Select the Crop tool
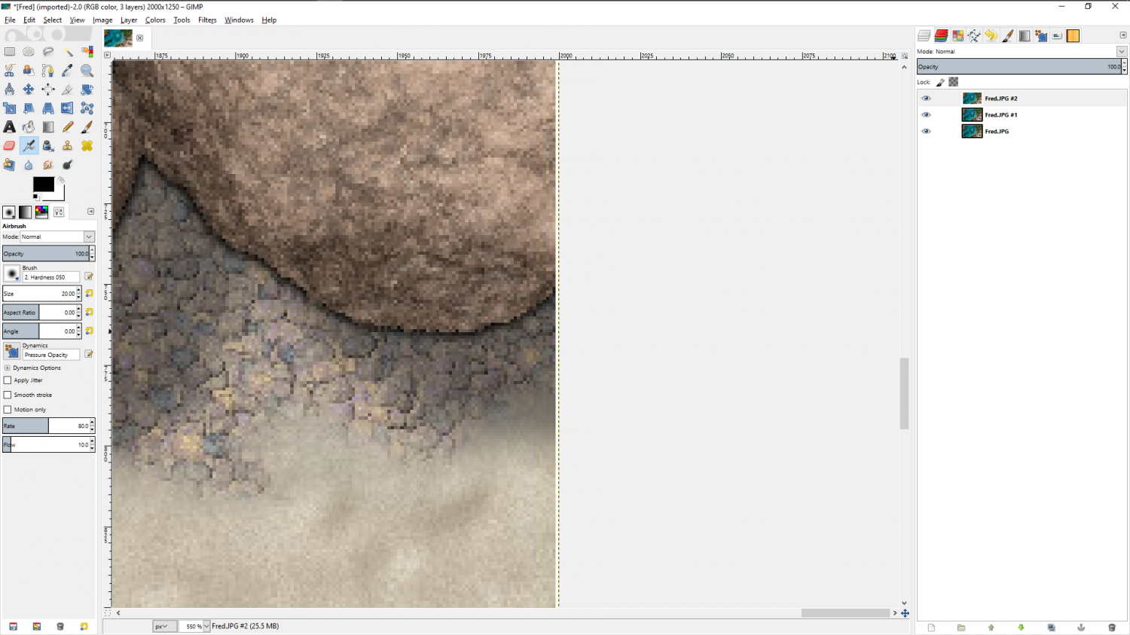The height and width of the screenshot is (635, 1130). pos(68,90)
